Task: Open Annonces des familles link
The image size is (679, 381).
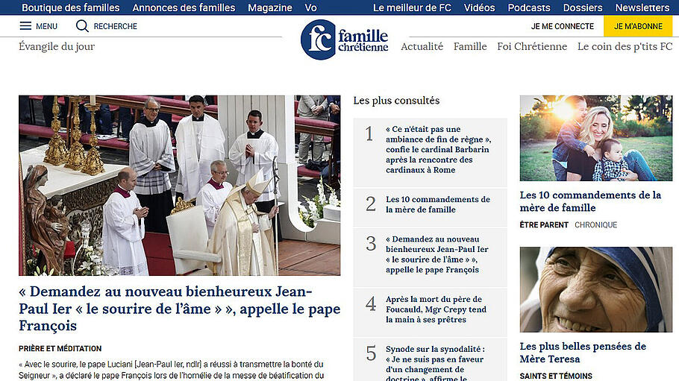Action: click(184, 7)
